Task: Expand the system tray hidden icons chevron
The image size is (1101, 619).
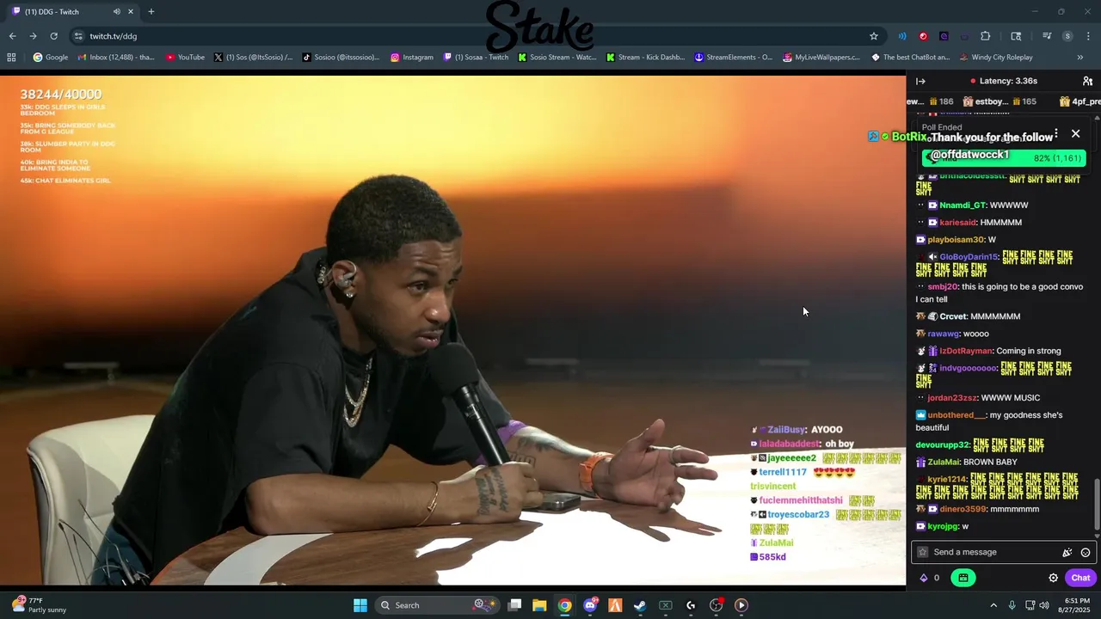Action: coord(993,605)
